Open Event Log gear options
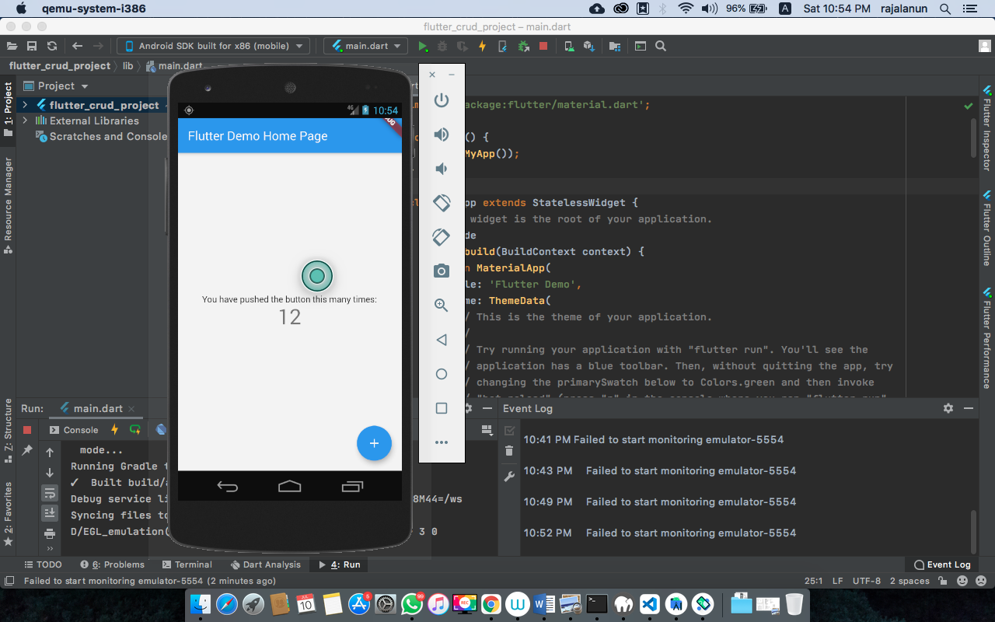 tap(948, 408)
